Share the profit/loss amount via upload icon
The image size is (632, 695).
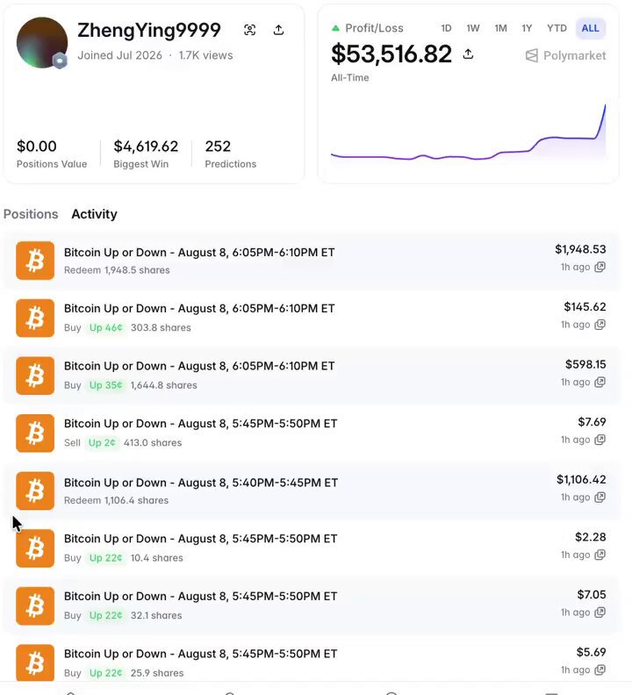tap(468, 54)
